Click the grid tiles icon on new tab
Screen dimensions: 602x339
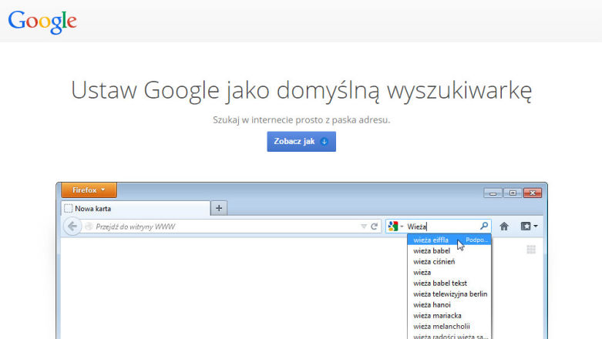pos(531,250)
